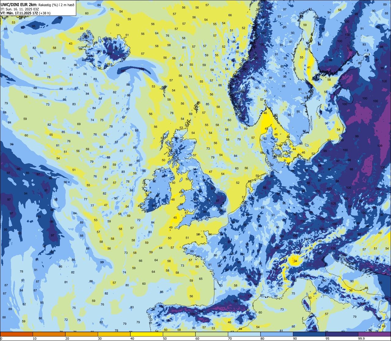Click the 90–95% dark blue legend swatch
Screen dimensions: 391x341
tap(309, 334)
